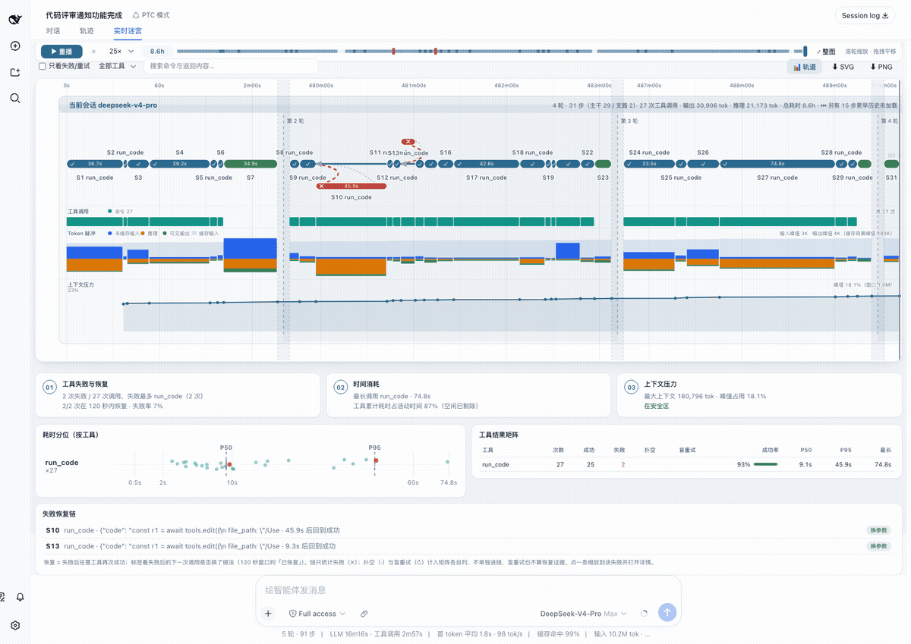Click the red failed marker above S13
The width and height of the screenshot is (911, 644).
[408, 142]
